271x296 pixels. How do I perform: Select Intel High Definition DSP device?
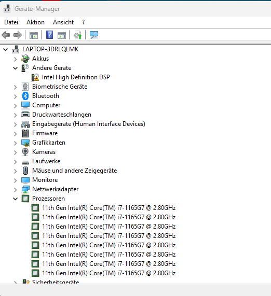pos(76,77)
